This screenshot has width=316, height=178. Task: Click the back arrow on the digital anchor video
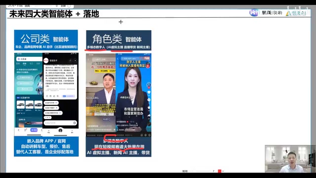[118, 59]
